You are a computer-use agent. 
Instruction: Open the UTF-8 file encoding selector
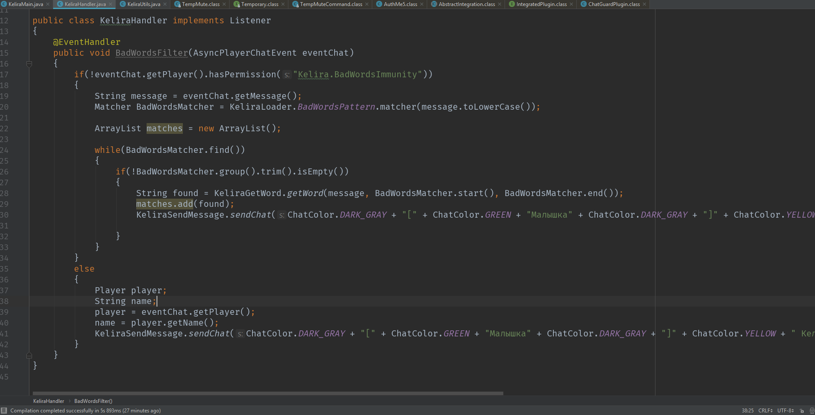[786, 411]
